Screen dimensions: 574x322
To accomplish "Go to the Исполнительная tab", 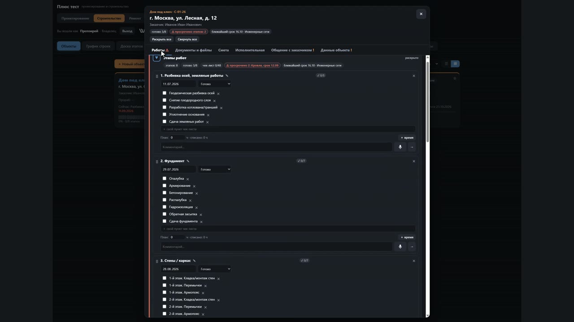I will click(x=250, y=50).
